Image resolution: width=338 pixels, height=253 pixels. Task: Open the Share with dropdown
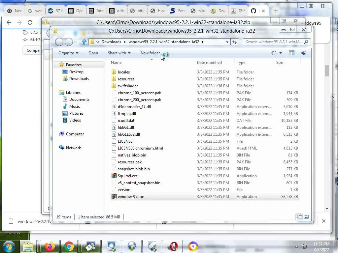(x=119, y=53)
